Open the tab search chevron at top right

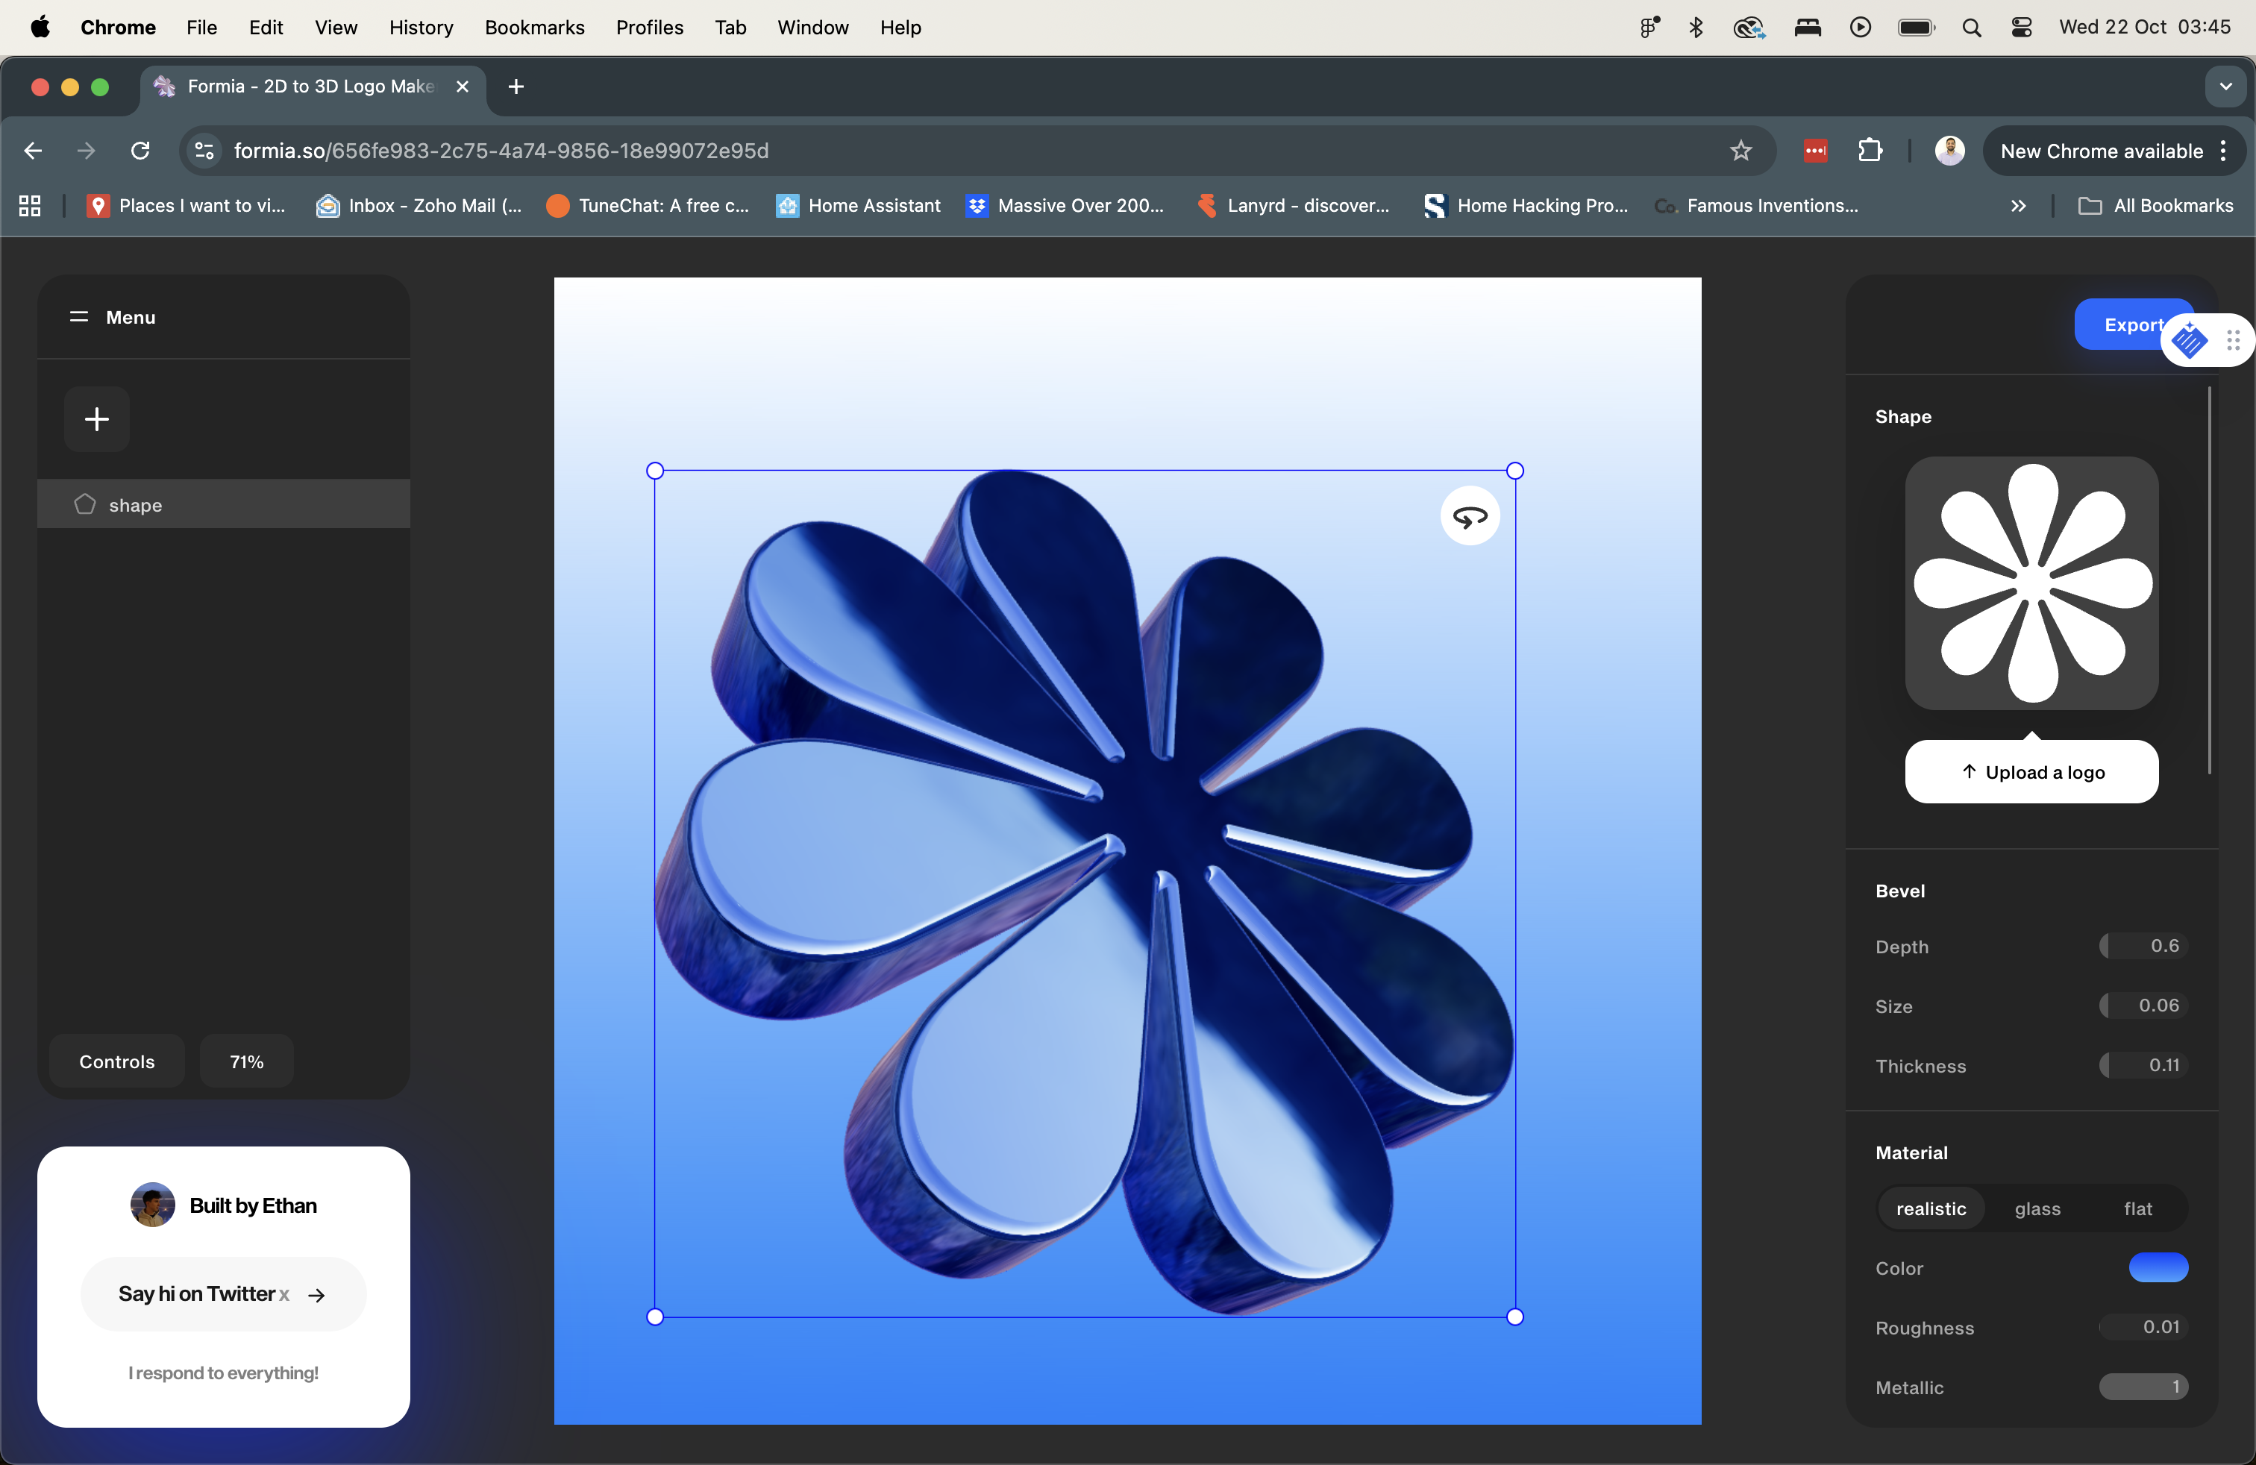[2225, 87]
